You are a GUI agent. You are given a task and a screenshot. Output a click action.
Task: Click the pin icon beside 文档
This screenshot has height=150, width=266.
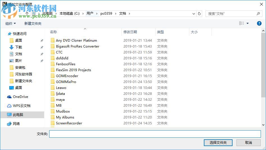(42, 54)
